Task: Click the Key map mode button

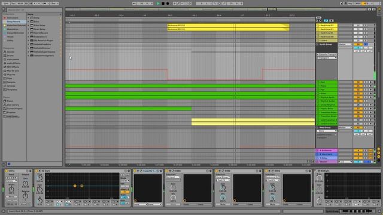Action: 350,4
